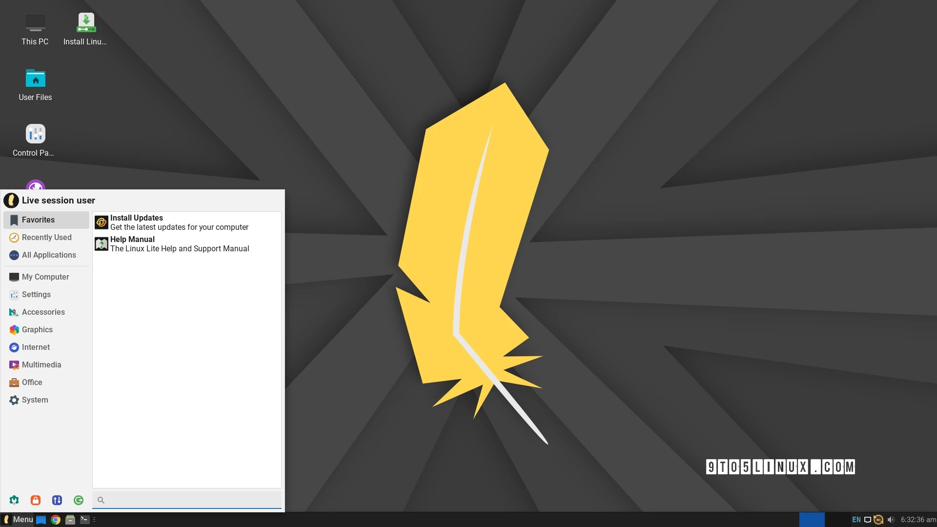Click the volume icon in system tray

(891, 520)
